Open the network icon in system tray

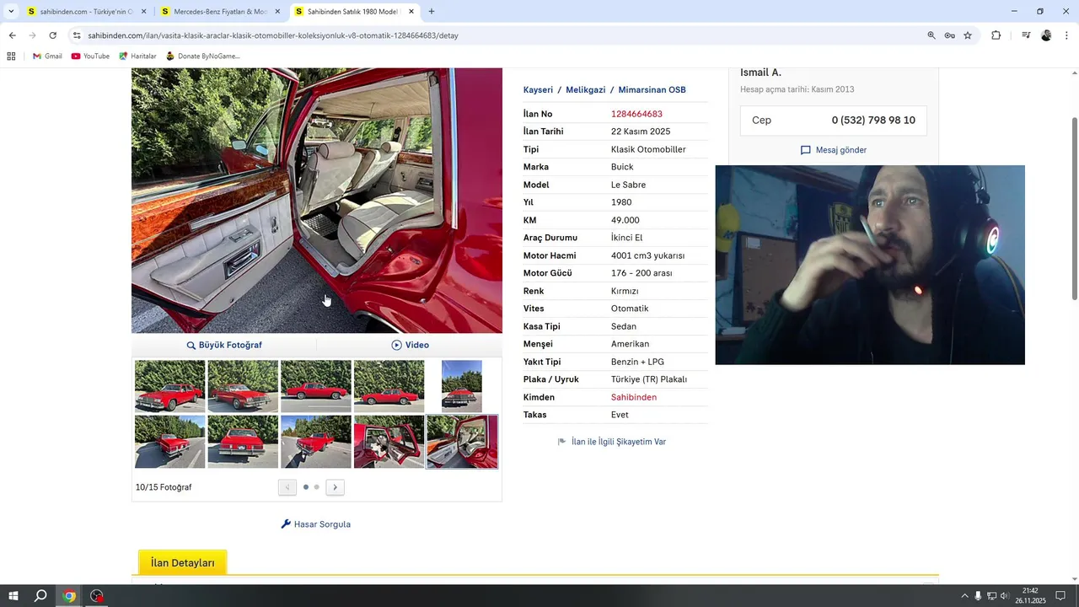[991, 596]
